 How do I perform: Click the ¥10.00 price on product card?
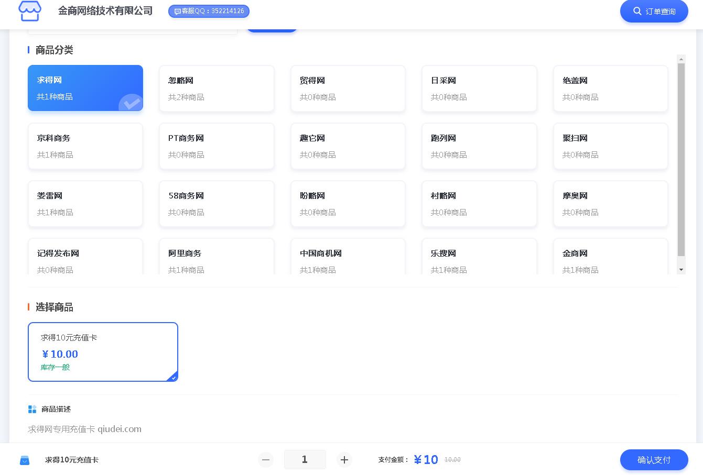point(60,354)
